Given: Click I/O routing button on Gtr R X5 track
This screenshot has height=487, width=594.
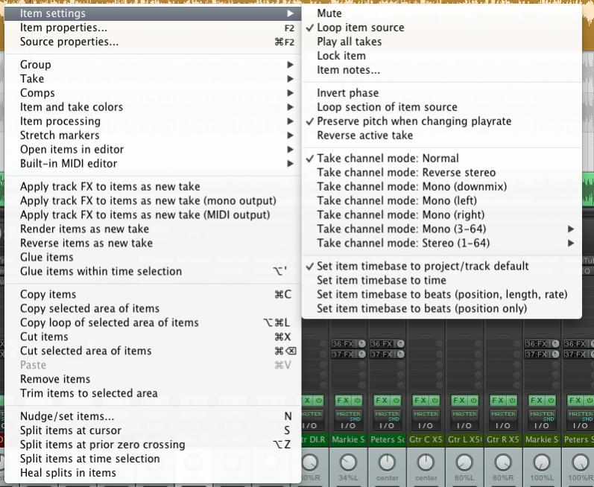Looking at the screenshot, I should 503,425.
